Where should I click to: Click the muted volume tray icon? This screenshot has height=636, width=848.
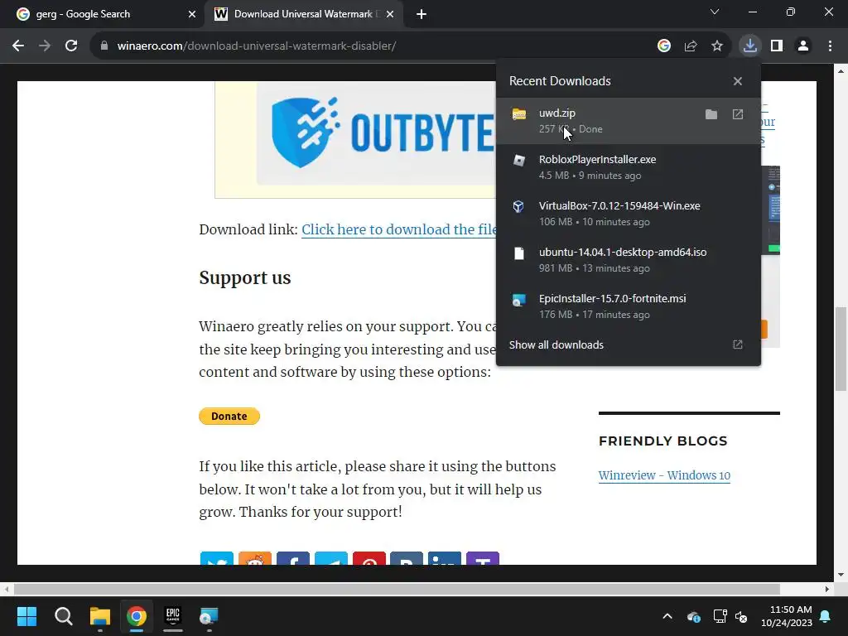pos(741,616)
